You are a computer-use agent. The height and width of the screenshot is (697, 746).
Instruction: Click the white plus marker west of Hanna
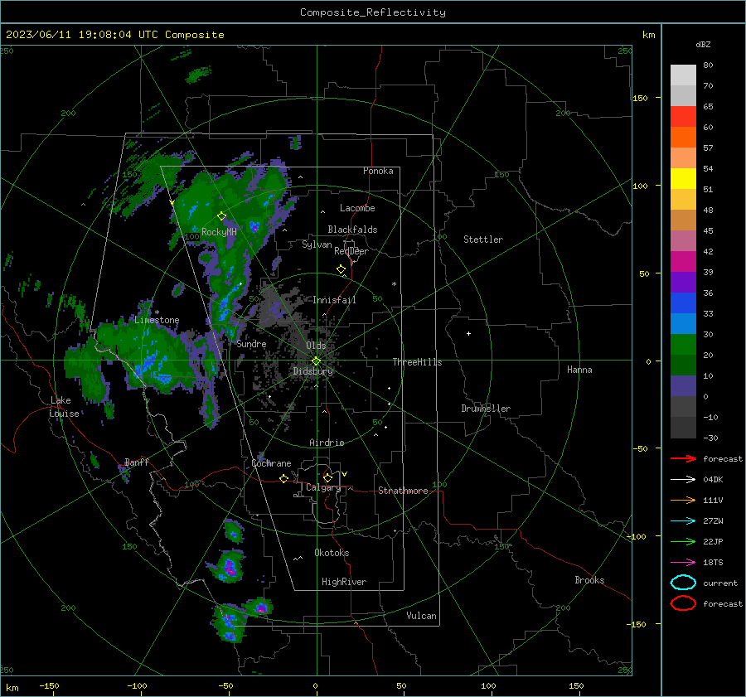(x=468, y=333)
